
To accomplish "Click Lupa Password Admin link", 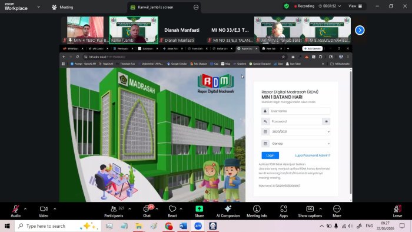I will point(313,155).
